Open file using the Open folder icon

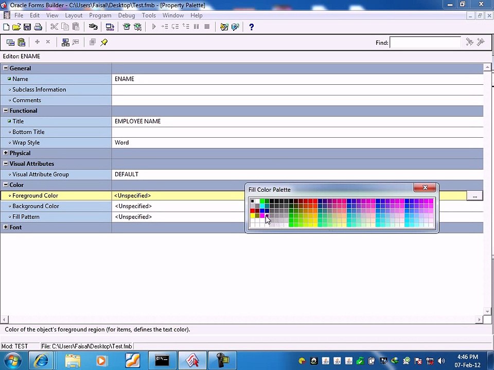tap(16, 27)
